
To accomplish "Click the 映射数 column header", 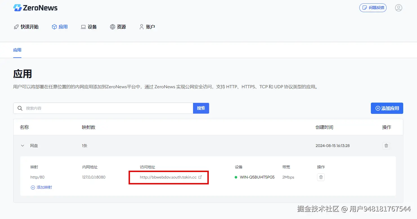I will [89, 127].
